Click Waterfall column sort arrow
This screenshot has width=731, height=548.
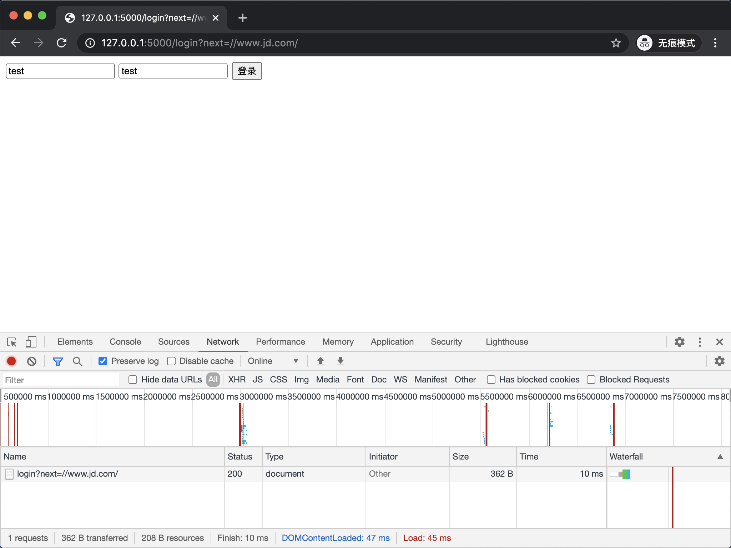[720, 457]
